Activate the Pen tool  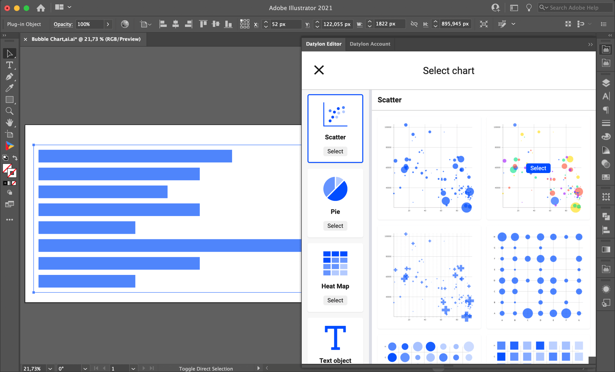pyautogui.click(x=10, y=77)
